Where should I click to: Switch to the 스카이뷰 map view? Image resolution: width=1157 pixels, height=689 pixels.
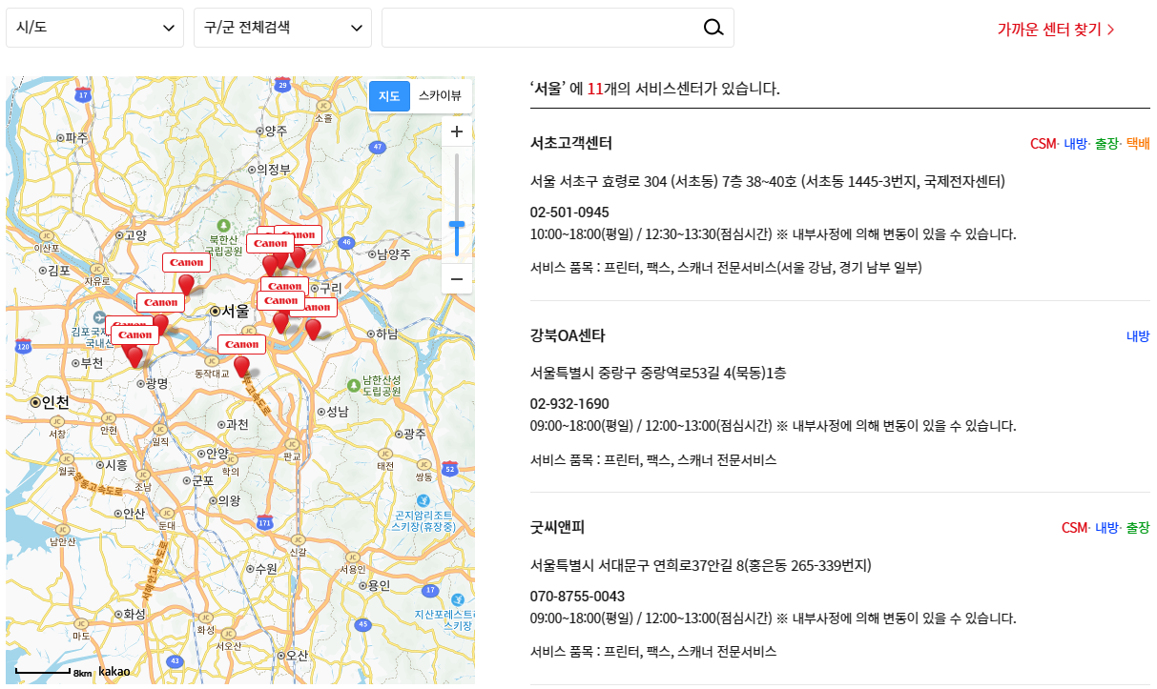point(439,95)
